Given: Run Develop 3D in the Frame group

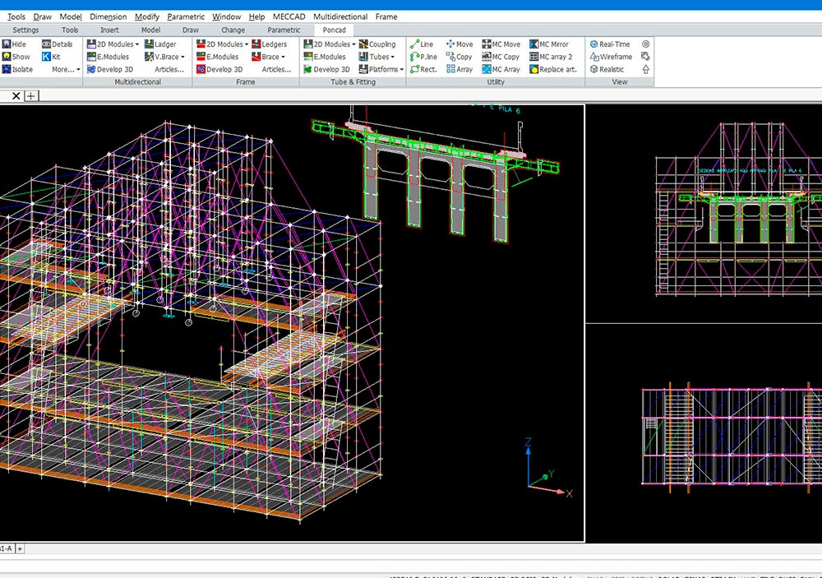Looking at the screenshot, I should pos(219,69).
